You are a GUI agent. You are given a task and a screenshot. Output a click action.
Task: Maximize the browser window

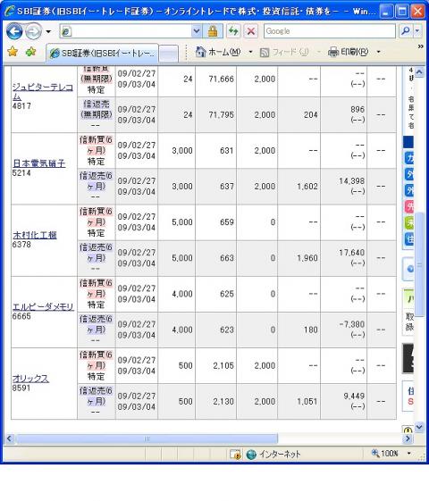(x=402, y=12)
